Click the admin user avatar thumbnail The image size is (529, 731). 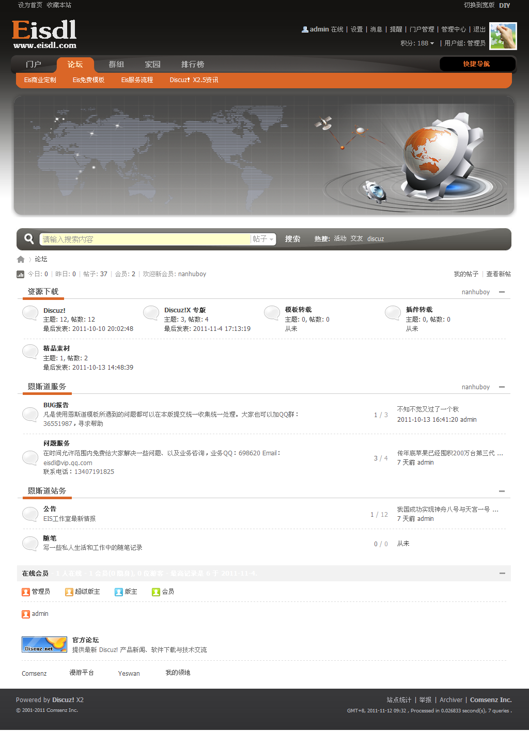(x=503, y=36)
